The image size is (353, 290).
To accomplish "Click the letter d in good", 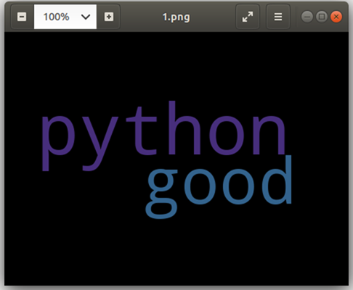I will [x=277, y=179].
